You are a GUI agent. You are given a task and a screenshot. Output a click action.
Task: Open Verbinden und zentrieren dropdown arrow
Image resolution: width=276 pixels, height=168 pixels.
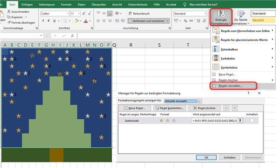click(167, 21)
